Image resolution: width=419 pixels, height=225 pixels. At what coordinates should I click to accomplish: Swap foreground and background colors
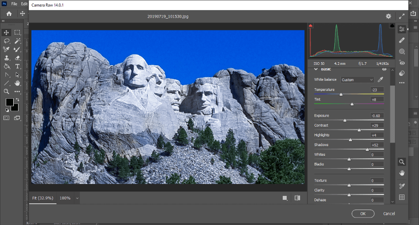pos(17,100)
